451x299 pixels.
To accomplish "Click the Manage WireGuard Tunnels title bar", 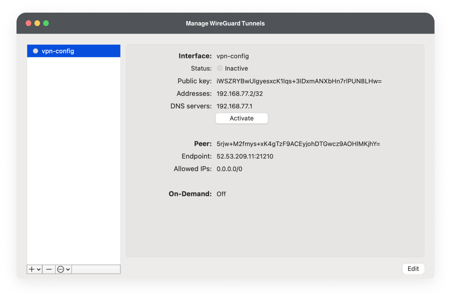I will click(x=225, y=23).
